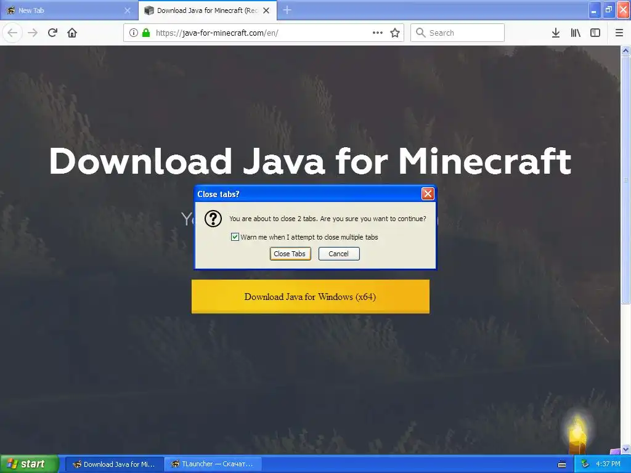
Task: Click the vertical scrollbar thumb
Action: click(x=625, y=180)
